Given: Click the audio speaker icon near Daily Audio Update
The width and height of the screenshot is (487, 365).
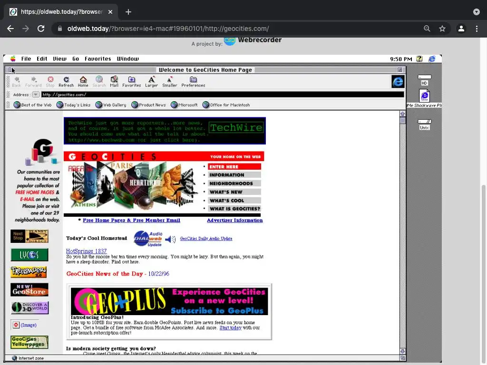Looking at the screenshot, I should point(170,239).
